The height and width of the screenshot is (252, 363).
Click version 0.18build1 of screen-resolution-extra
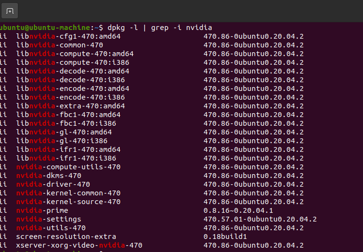pyautogui.click(x=225, y=237)
